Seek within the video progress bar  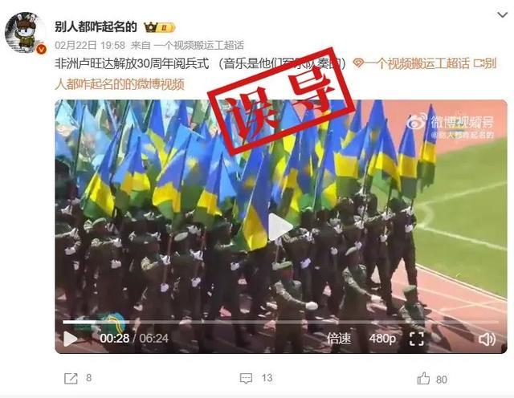click(x=280, y=323)
